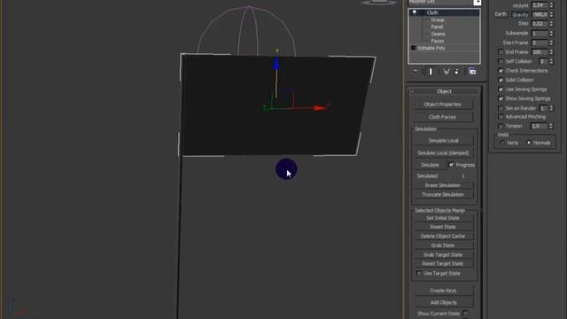Click red X axis gizmo arrow
Viewport: 567px width, 319px height.
[x=320, y=108]
